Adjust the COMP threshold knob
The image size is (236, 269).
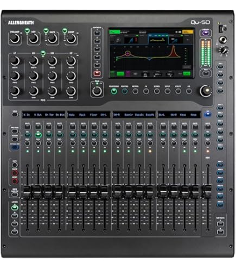point(71,39)
